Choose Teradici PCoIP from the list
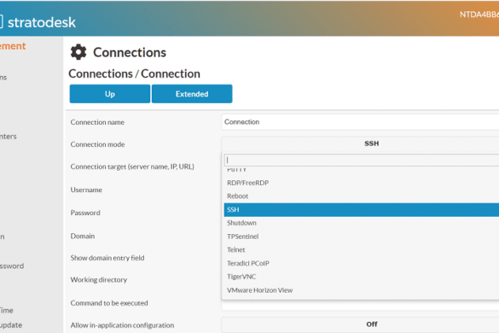This screenshot has width=499, height=333. pyautogui.click(x=361, y=263)
